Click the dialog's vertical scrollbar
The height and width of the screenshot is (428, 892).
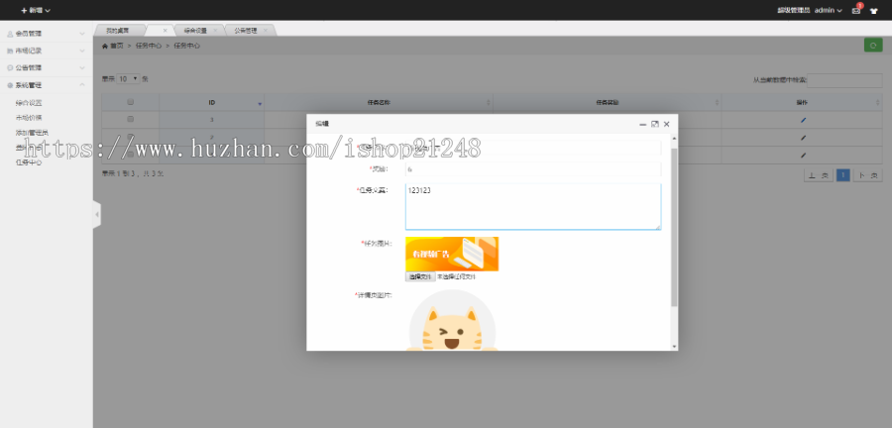(674, 228)
